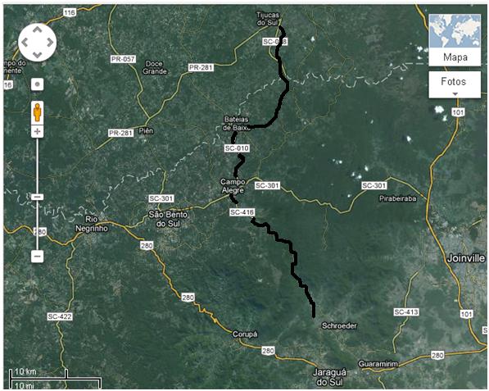This screenshot has width=489, height=391.
Task: Switch to Mapa view
Action: [455, 57]
